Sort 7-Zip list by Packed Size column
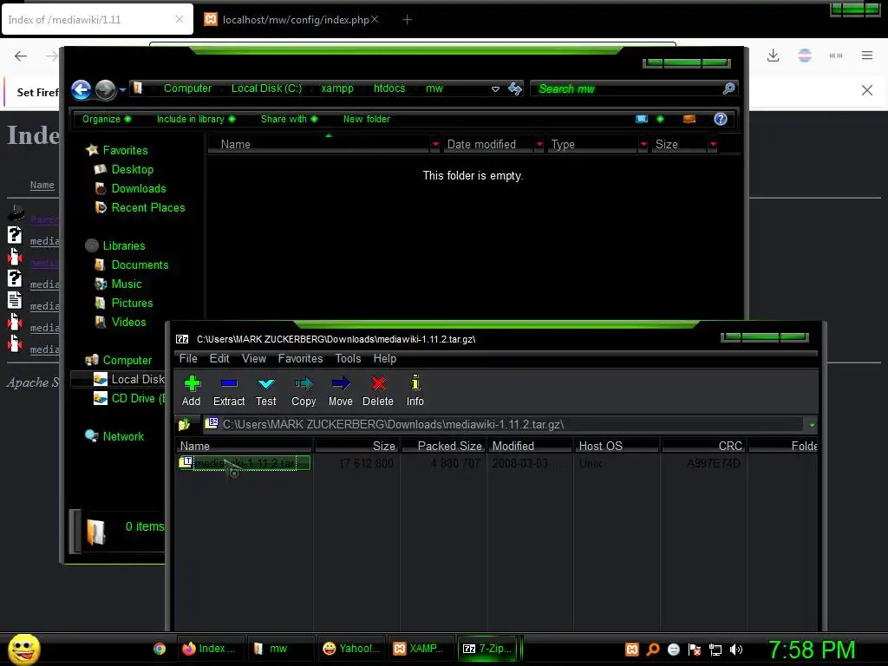This screenshot has height=666, width=888. (443, 446)
